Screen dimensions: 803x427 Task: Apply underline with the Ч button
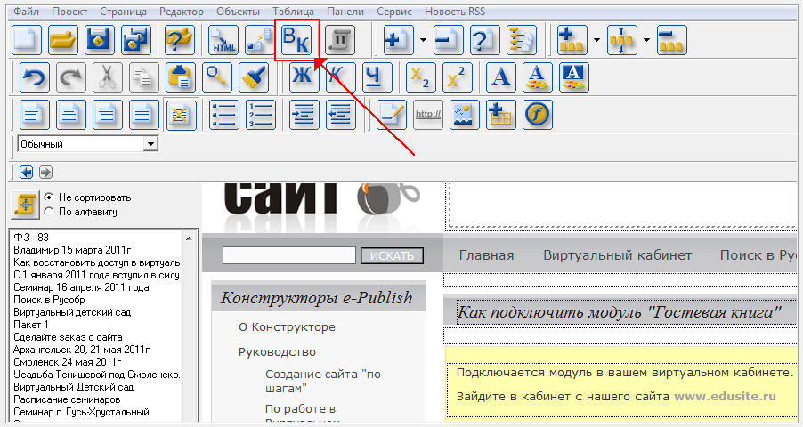(x=377, y=77)
